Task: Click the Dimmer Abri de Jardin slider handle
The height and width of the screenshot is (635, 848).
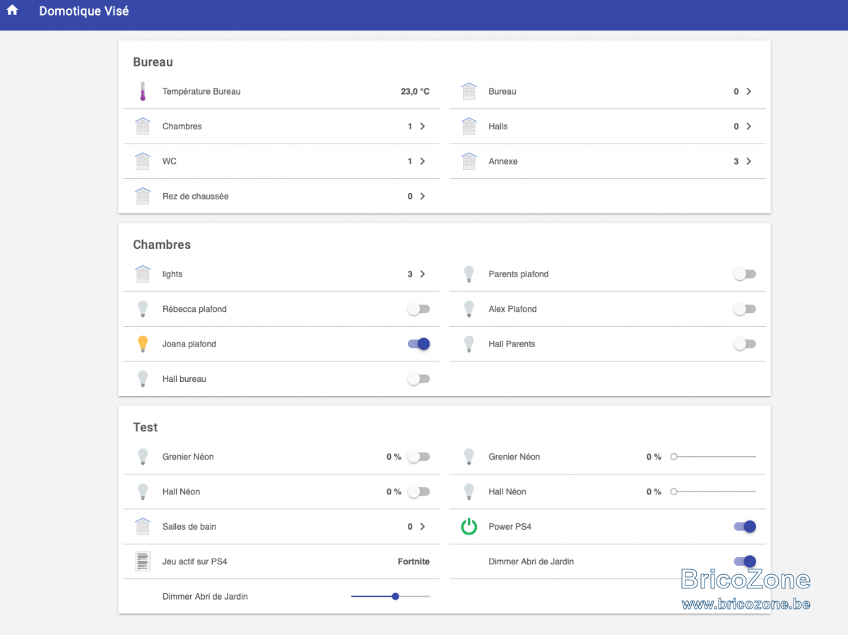Action: 396,596
